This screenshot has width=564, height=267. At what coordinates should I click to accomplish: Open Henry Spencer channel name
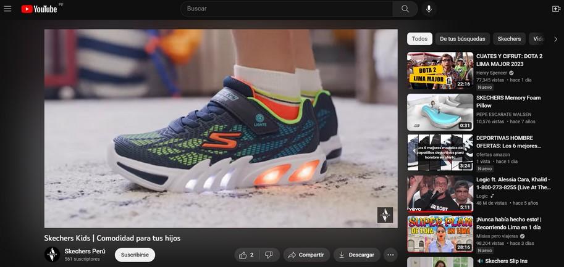[x=491, y=73]
